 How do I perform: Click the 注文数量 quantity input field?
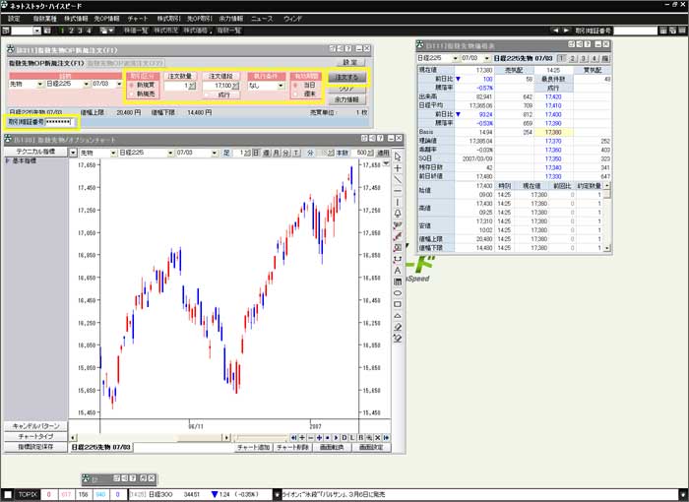coord(178,87)
